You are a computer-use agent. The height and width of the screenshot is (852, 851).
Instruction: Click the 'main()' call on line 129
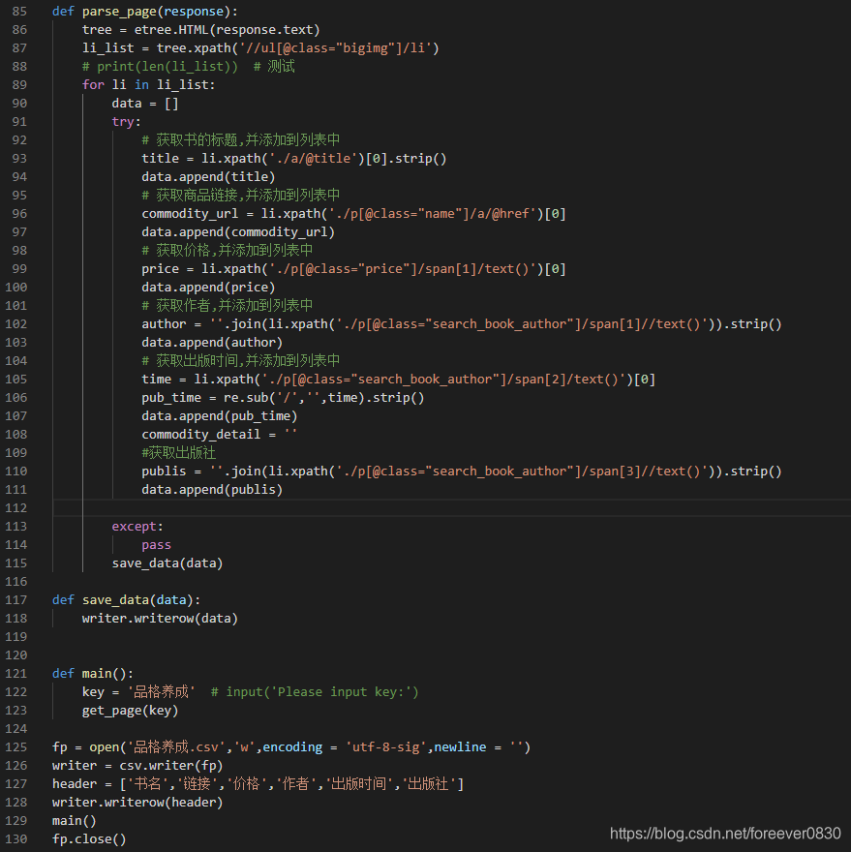click(74, 822)
